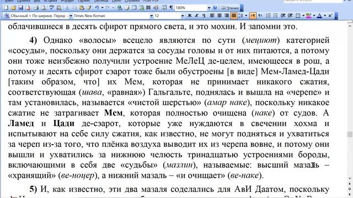Viewport: 353px width, 198px height.
Task: Open the Tables and Borders toolbar
Action: 127,8
